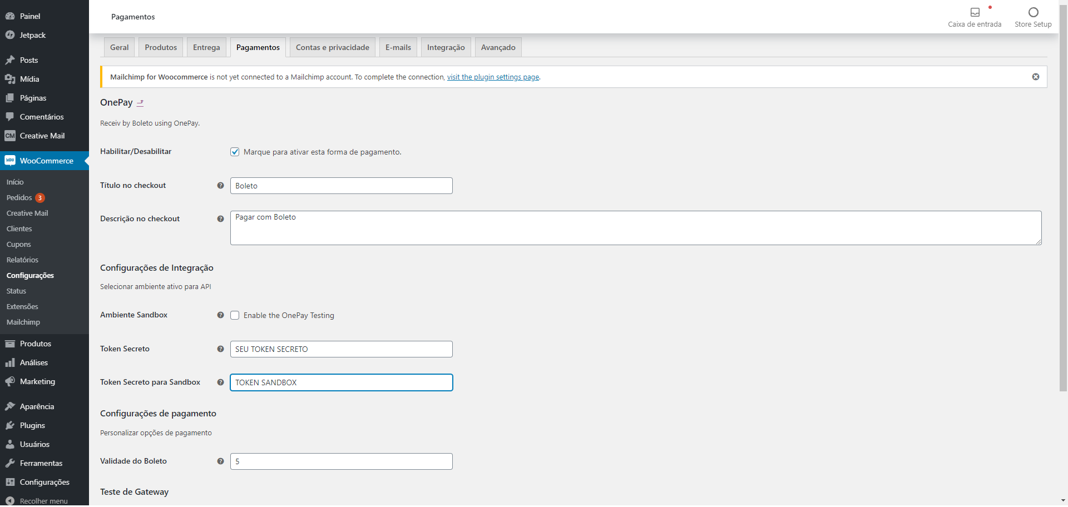Screen dimensions: 1068x507
Task: Click the Validade do Boleto field
Action: [342, 461]
